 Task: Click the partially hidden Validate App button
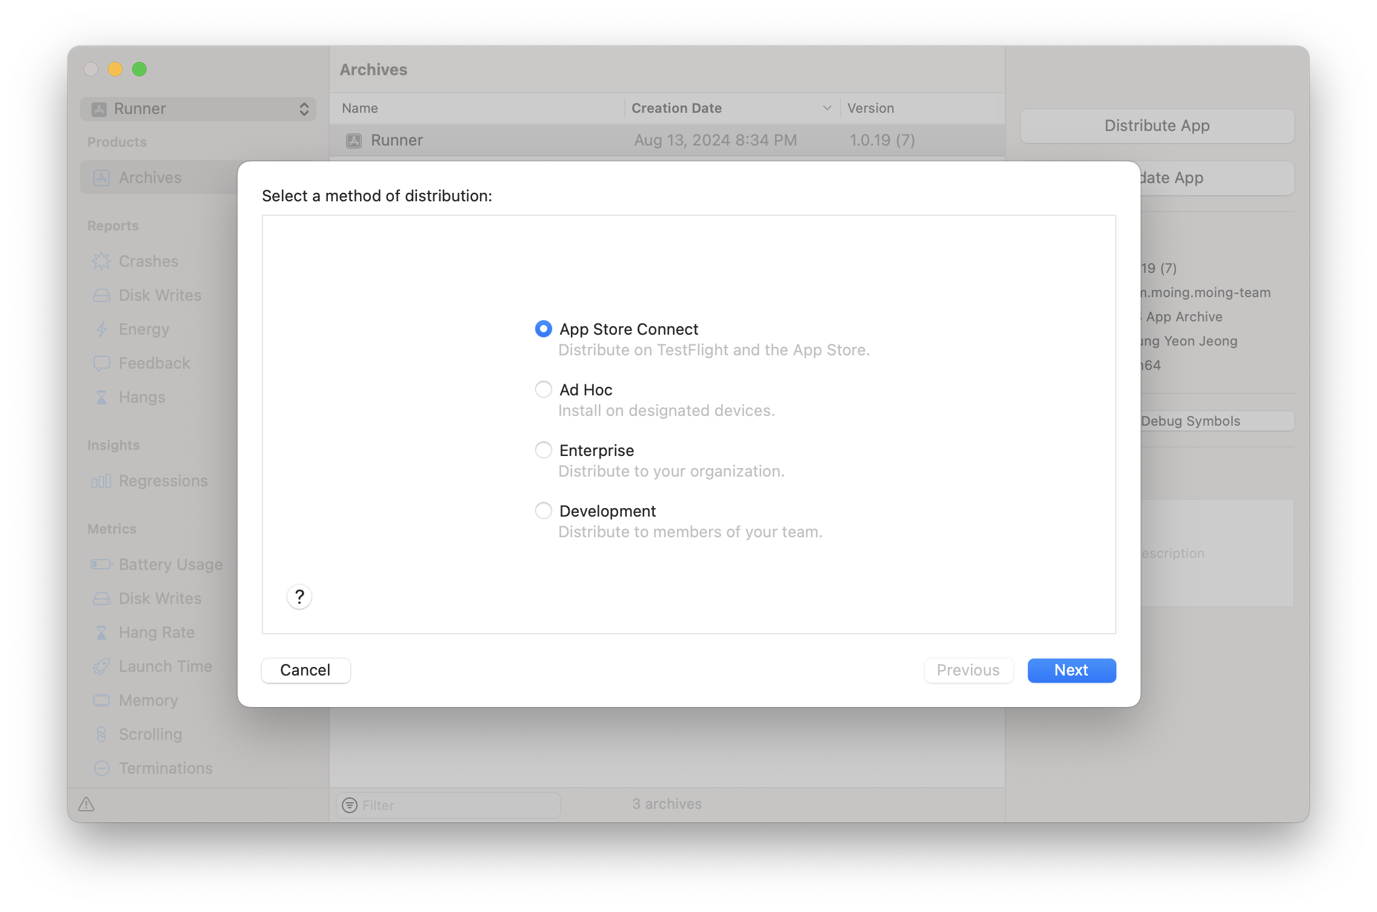tap(1217, 178)
